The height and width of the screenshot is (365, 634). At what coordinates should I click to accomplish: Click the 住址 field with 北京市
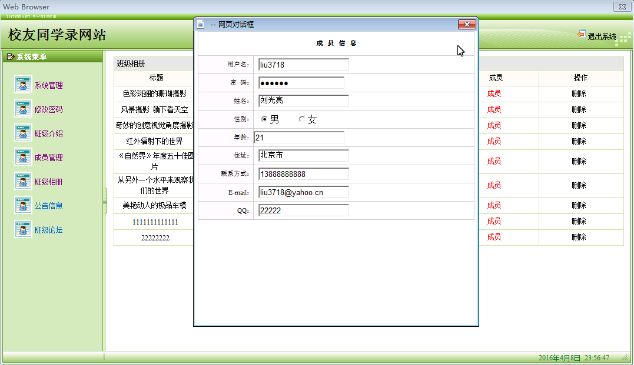pyautogui.click(x=304, y=155)
